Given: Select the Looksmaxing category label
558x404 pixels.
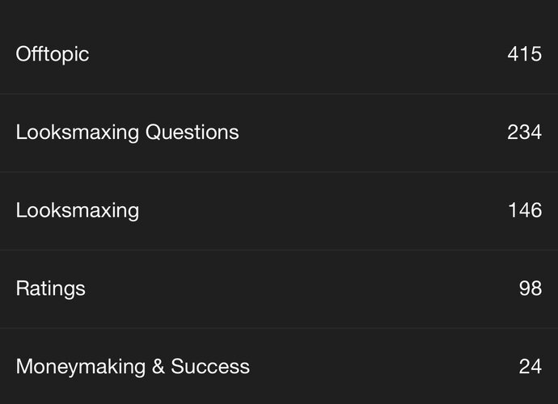Looking at the screenshot, I should tap(78, 210).
